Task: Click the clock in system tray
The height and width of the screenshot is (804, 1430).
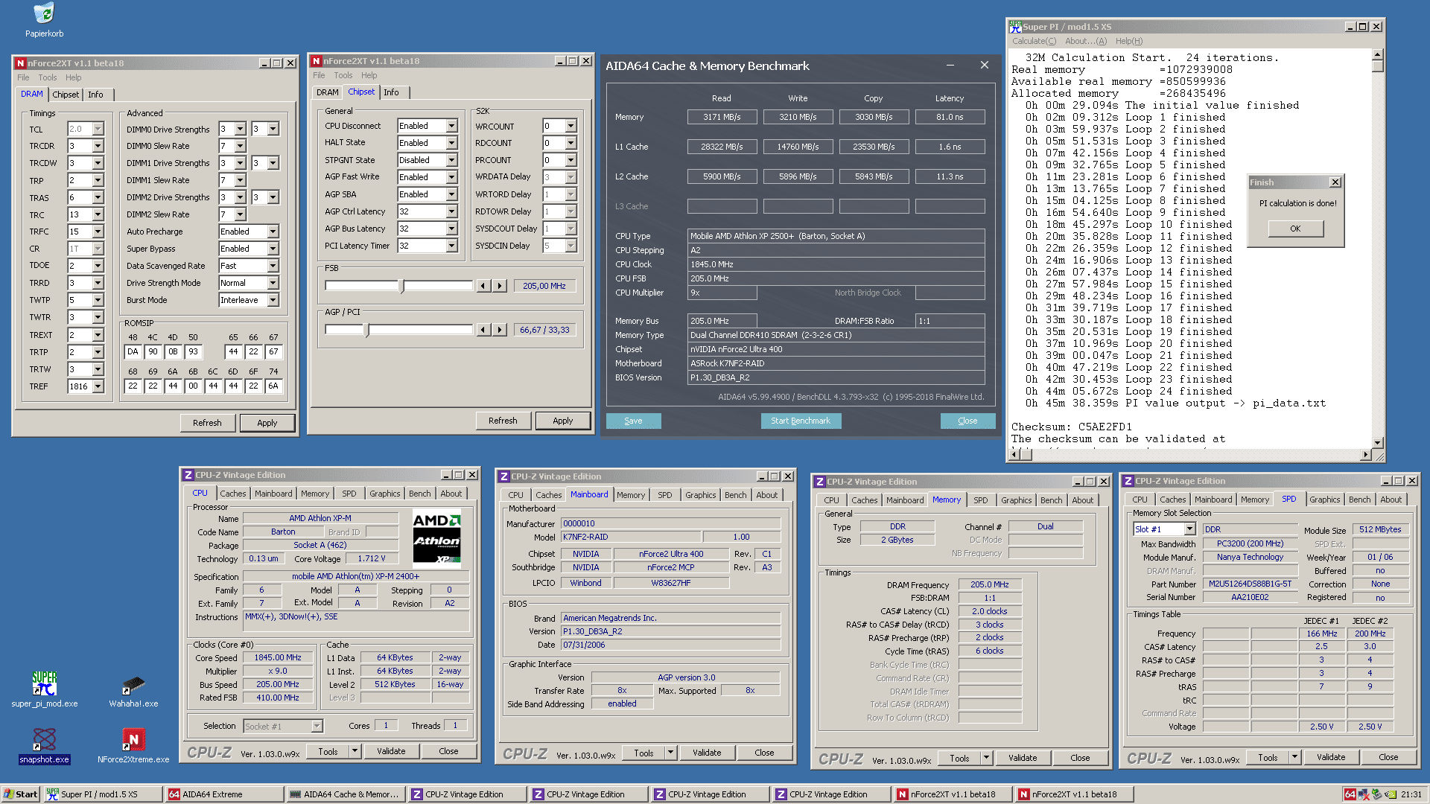Action: (1411, 794)
